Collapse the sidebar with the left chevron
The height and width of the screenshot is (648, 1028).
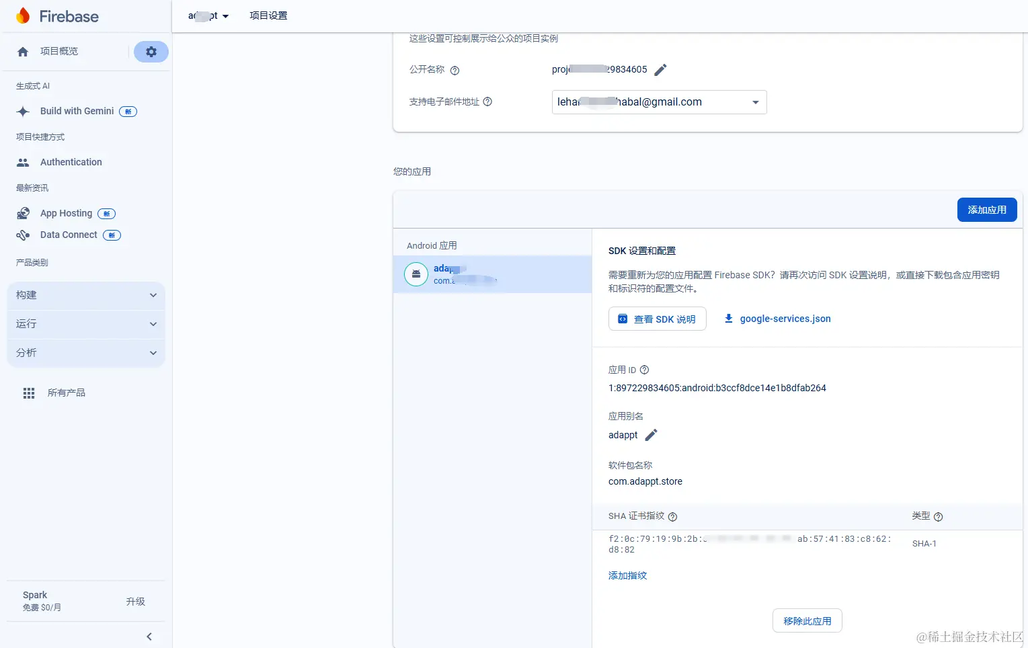pyautogui.click(x=149, y=637)
